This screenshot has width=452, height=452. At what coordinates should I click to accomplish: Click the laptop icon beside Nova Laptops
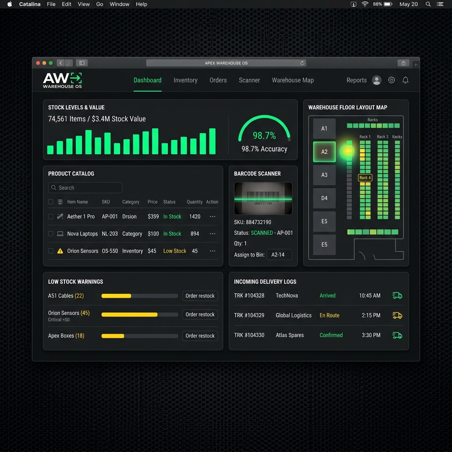pos(60,234)
